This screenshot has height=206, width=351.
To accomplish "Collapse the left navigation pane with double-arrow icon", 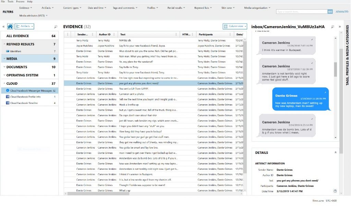I will tap(3, 27).
